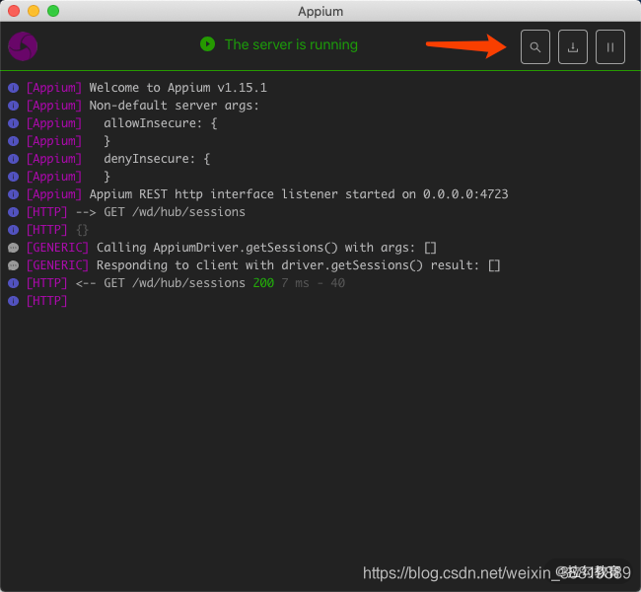Click the green 200 status code
Viewport: 641px width, 592px height.
pyautogui.click(x=263, y=283)
